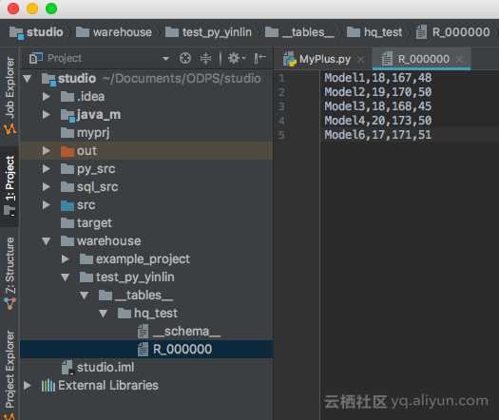499x420 pixels.
Task: Click editor line Model6,17,171,51
Action: tap(378, 135)
